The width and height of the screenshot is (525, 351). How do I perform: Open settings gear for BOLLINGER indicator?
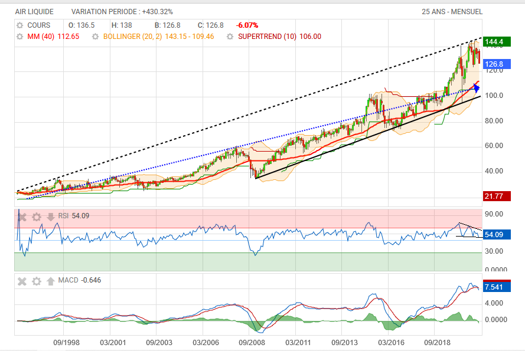(x=96, y=37)
